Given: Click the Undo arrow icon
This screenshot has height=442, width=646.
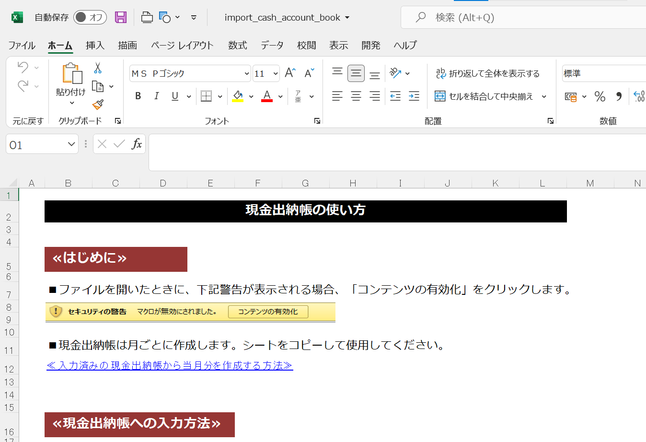Looking at the screenshot, I should tap(23, 68).
